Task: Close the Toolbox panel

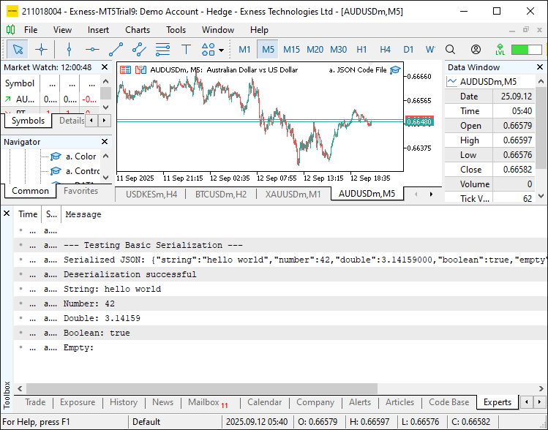Action: point(7,213)
